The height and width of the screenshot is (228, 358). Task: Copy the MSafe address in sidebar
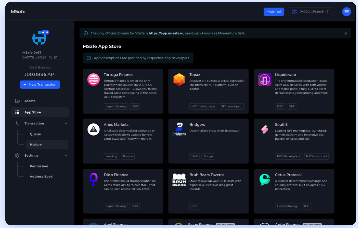[51, 58]
